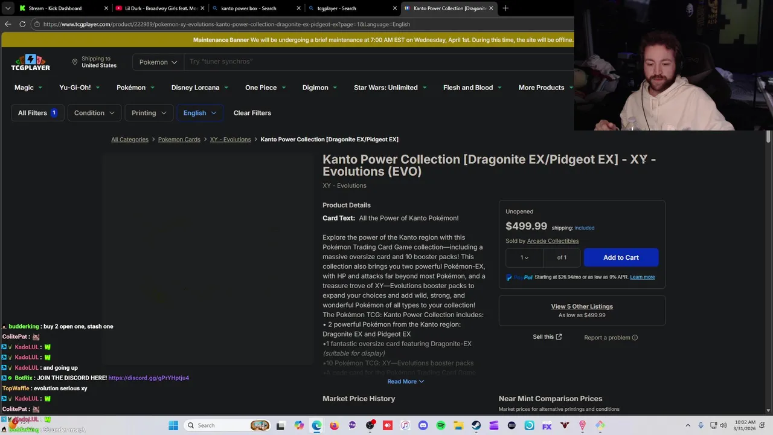Open Discord from the taskbar
Image resolution: width=773 pixels, height=435 pixels.
point(423,425)
